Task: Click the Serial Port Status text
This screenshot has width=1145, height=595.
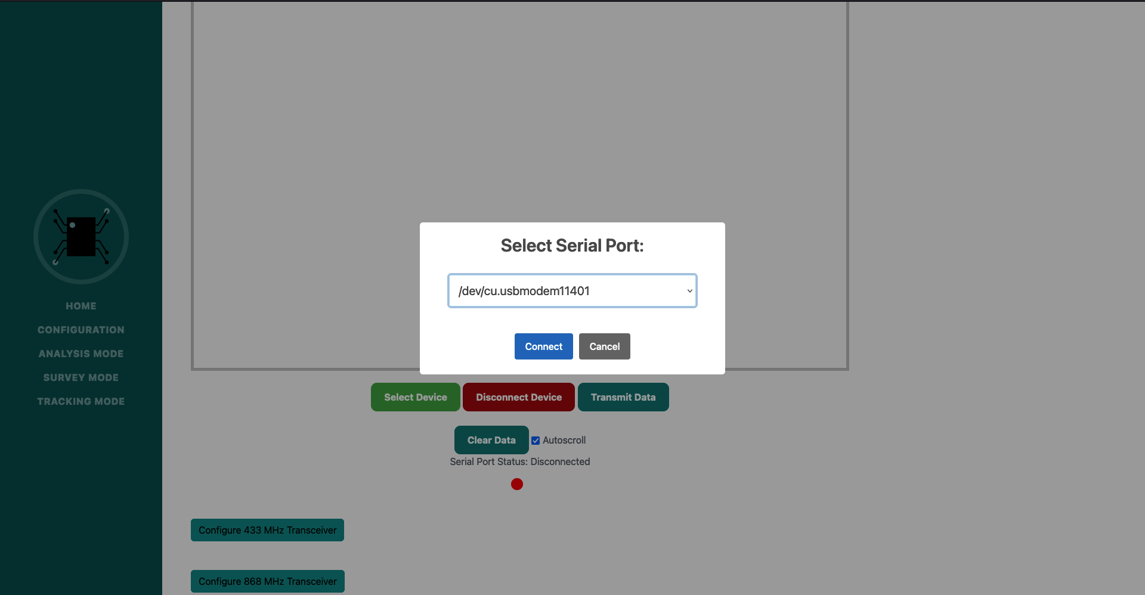Action: [x=519, y=461]
